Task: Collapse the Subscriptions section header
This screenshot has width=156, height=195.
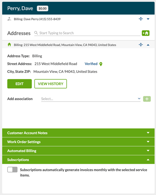Action: (78, 160)
